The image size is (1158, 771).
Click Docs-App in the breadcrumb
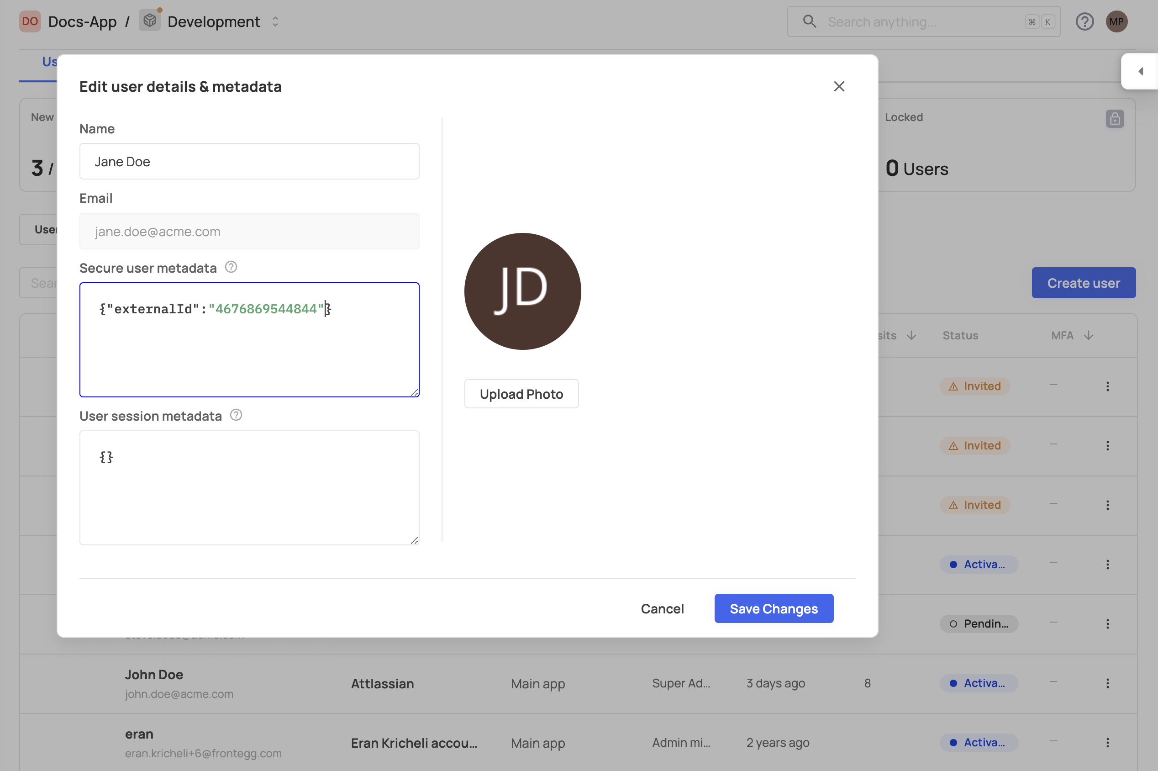[82, 21]
